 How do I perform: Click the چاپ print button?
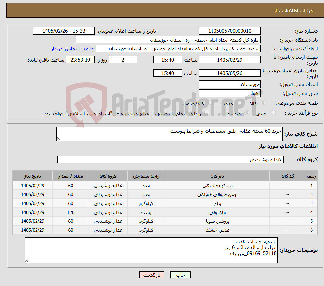(180, 275)
